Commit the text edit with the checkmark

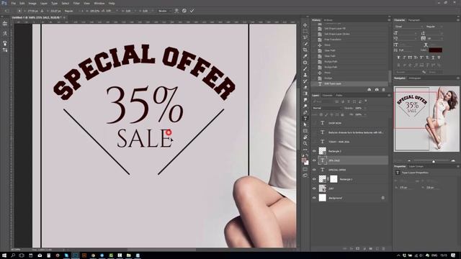click(192, 11)
